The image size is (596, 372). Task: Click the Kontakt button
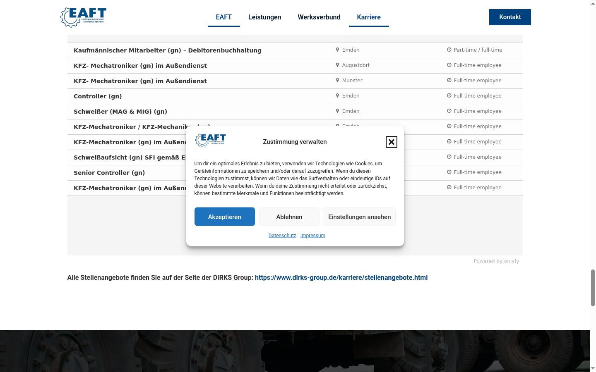click(510, 17)
